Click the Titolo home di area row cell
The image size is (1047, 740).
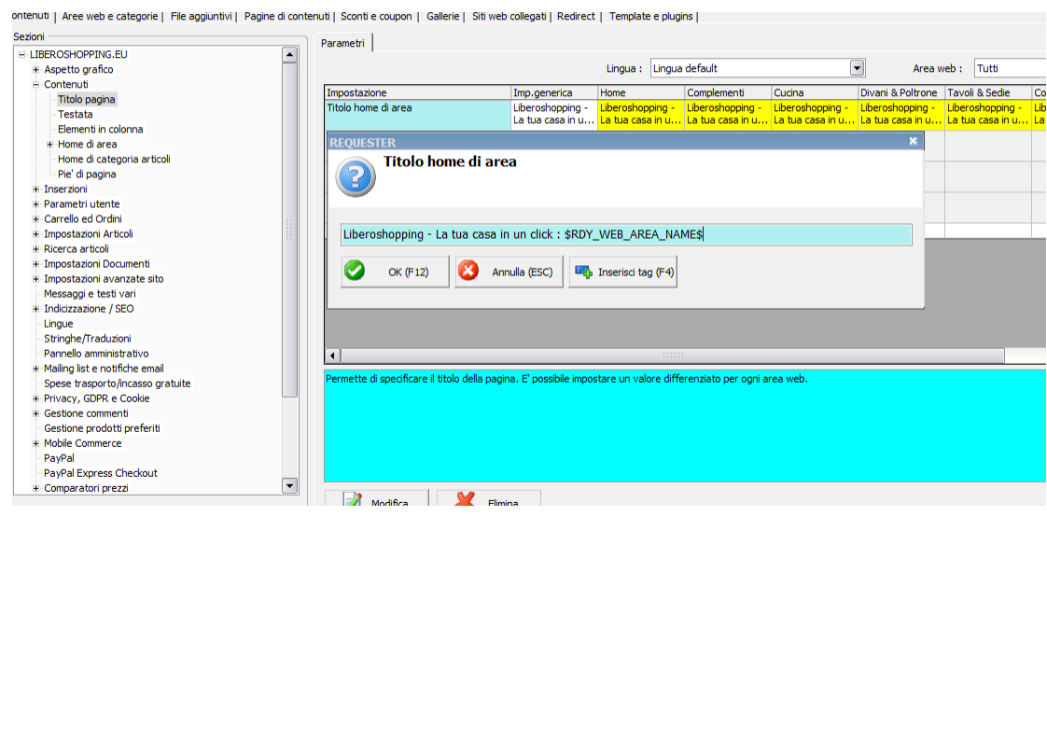pyautogui.click(x=418, y=114)
